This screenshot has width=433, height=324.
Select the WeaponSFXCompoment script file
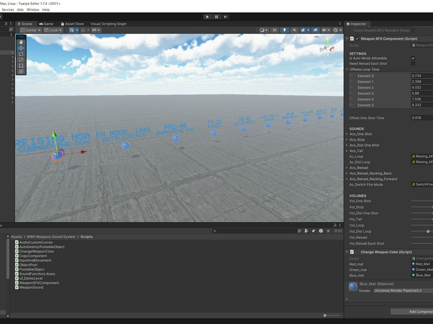click(x=37, y=282)
